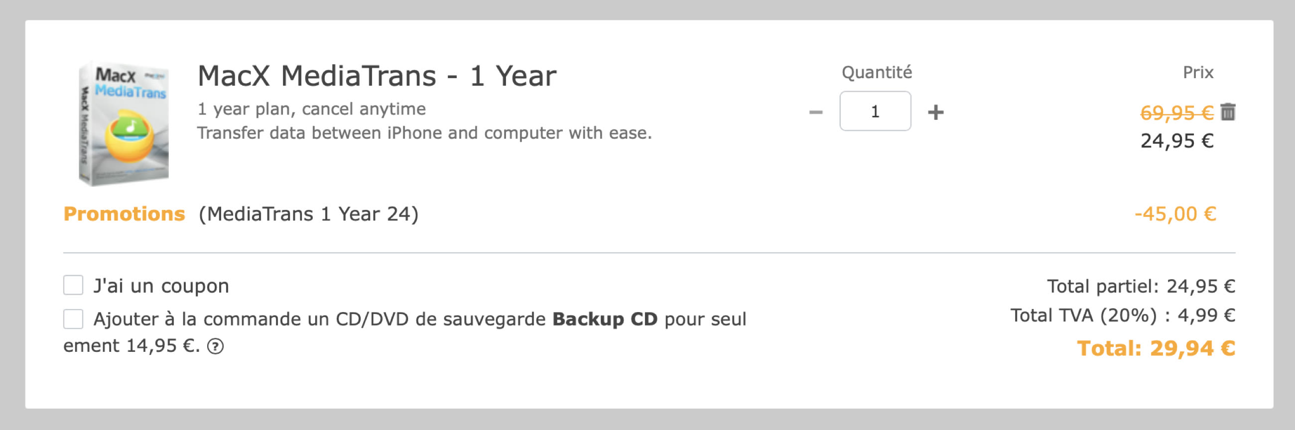Screen dimensions: 1295x430
Task: Click the -45,00 € promotion discount
Action: (1175, 214)
